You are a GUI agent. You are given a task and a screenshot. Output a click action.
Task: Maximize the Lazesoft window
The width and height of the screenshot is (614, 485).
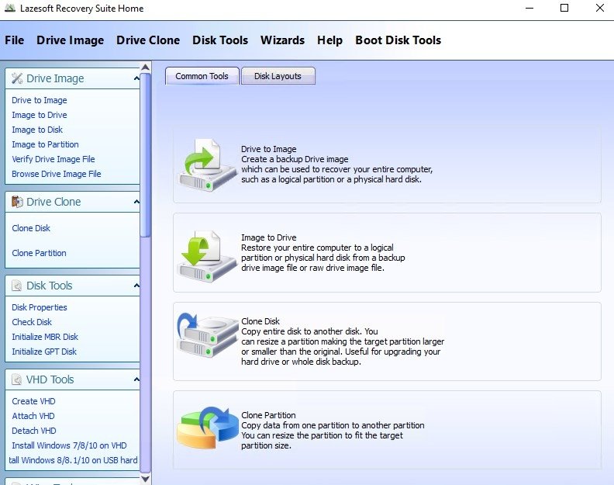564,8
